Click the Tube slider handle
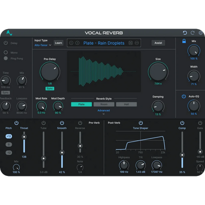The height and width of the screenshot is (205, 205). click(43, 158)
